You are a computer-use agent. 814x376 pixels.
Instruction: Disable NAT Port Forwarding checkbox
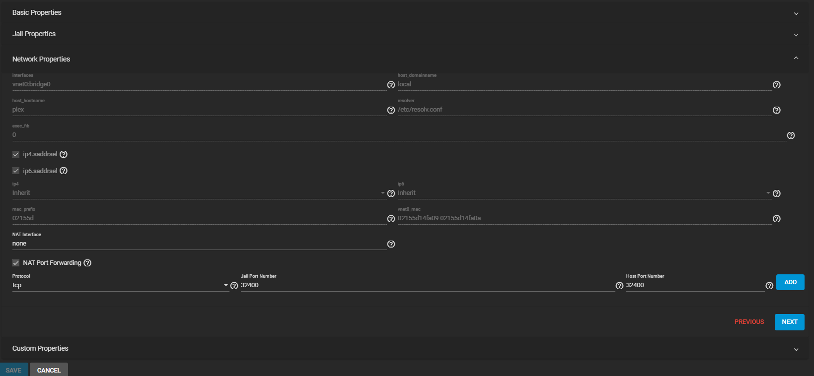[16, 263]
